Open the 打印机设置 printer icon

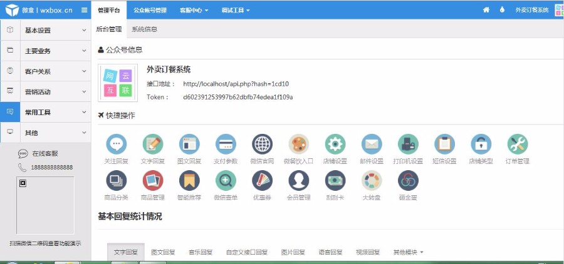408,144
